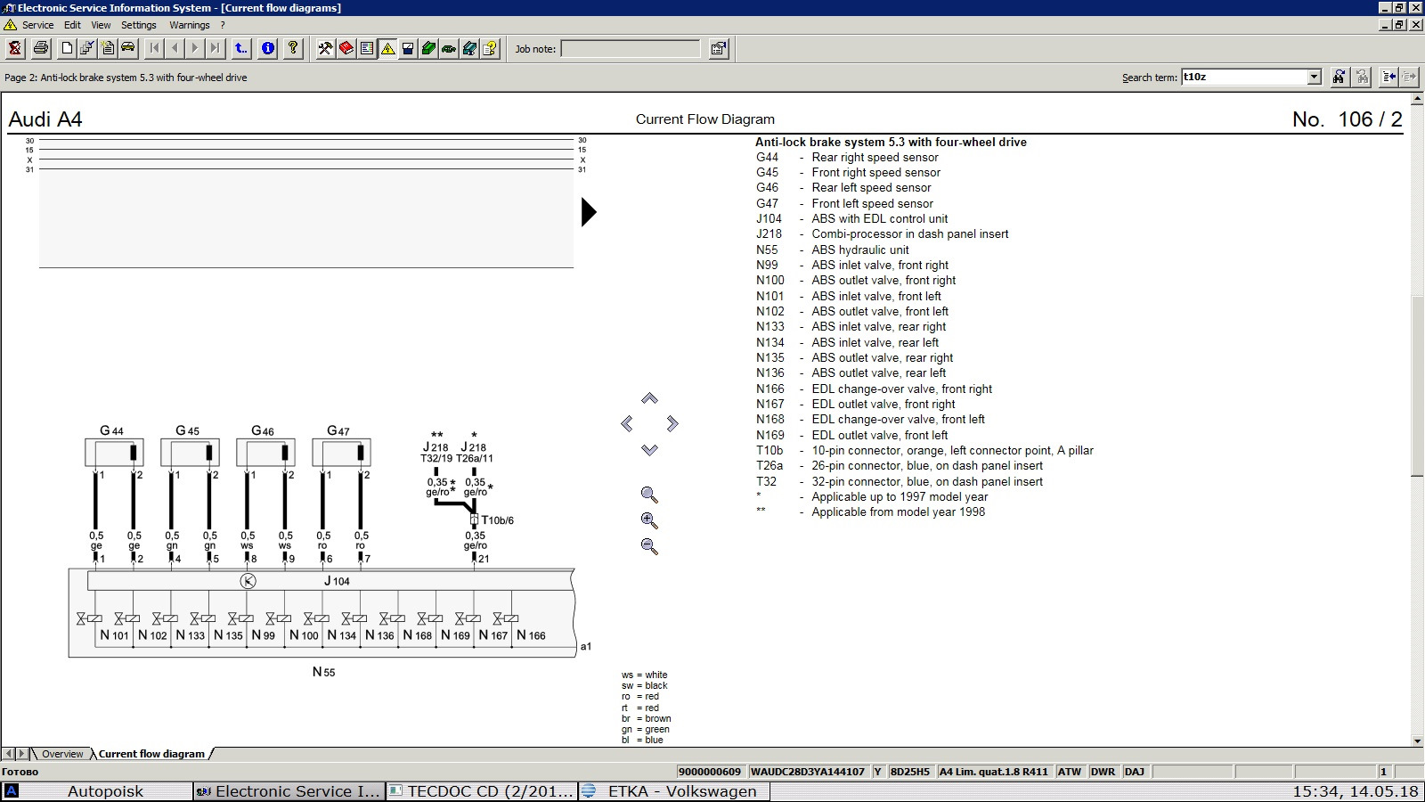
Task: Click the yellow car vehicle icon
Action: point(127,49)
